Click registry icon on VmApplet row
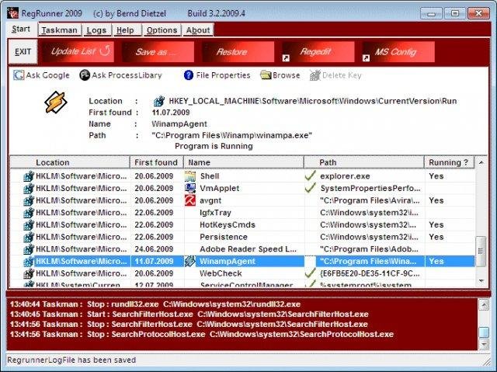This screenshot has width=497, height=372. click(x=29, y=188)
